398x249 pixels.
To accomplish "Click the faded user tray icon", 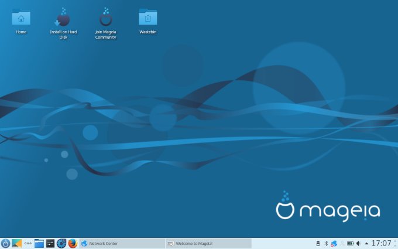I will pos(342,243).
